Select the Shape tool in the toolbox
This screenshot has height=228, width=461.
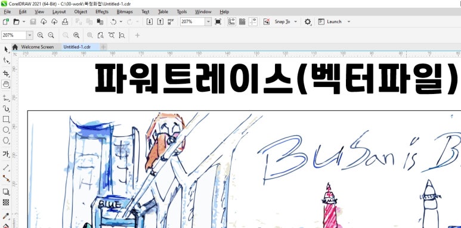6,60
